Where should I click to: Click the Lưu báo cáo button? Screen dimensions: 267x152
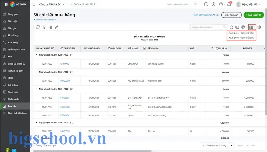[231, 15]
